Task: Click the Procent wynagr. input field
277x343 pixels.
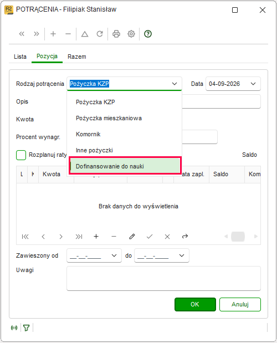Action: click(199, 137)
